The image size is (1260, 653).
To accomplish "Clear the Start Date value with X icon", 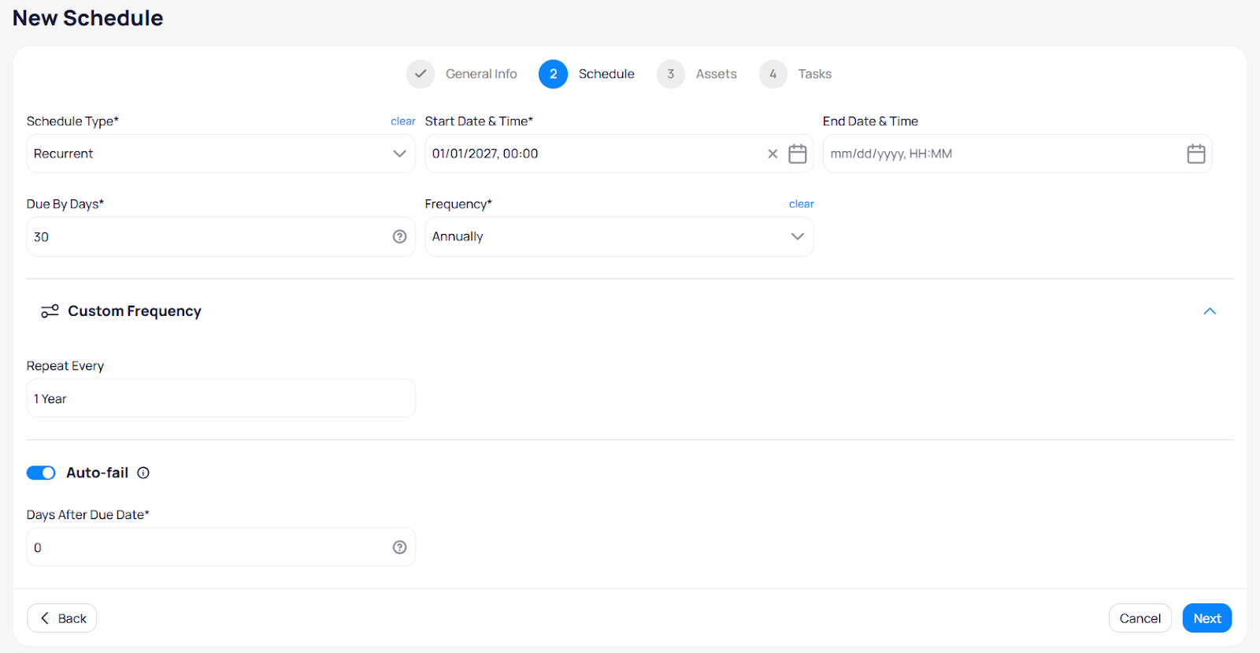I will (773, 154).
